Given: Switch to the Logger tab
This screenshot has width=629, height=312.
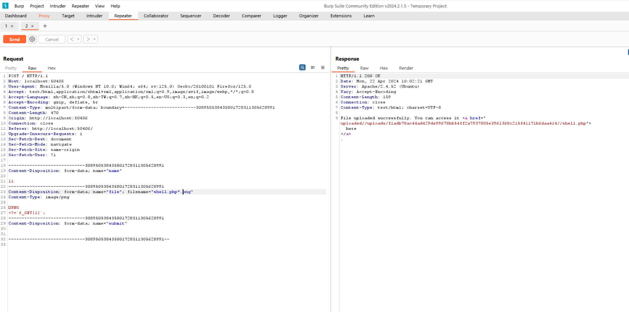Looking at the screenshot, I should [280, 16].
